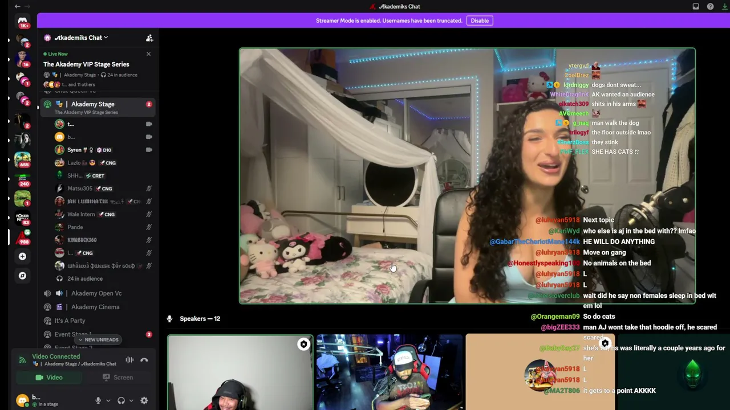Select speaker Pande in the stage list
Image resolution: width=730 pixels, height=410 pixels.
pos(104,227)
